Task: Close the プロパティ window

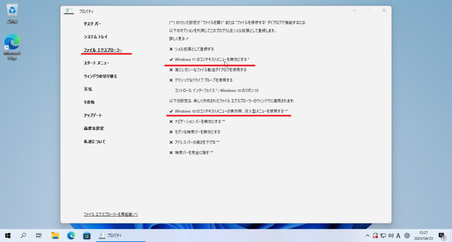Action: tap(384, 11)
